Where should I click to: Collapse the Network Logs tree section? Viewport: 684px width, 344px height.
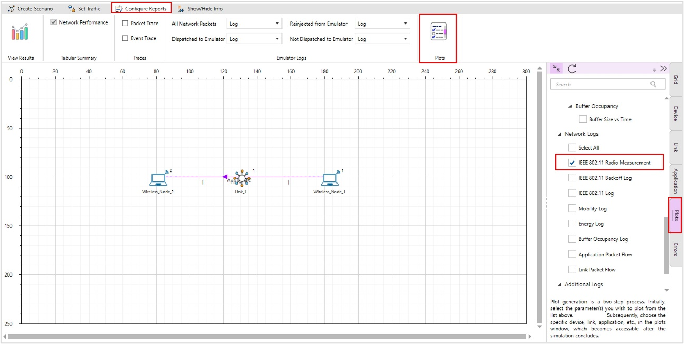point(560,134)
